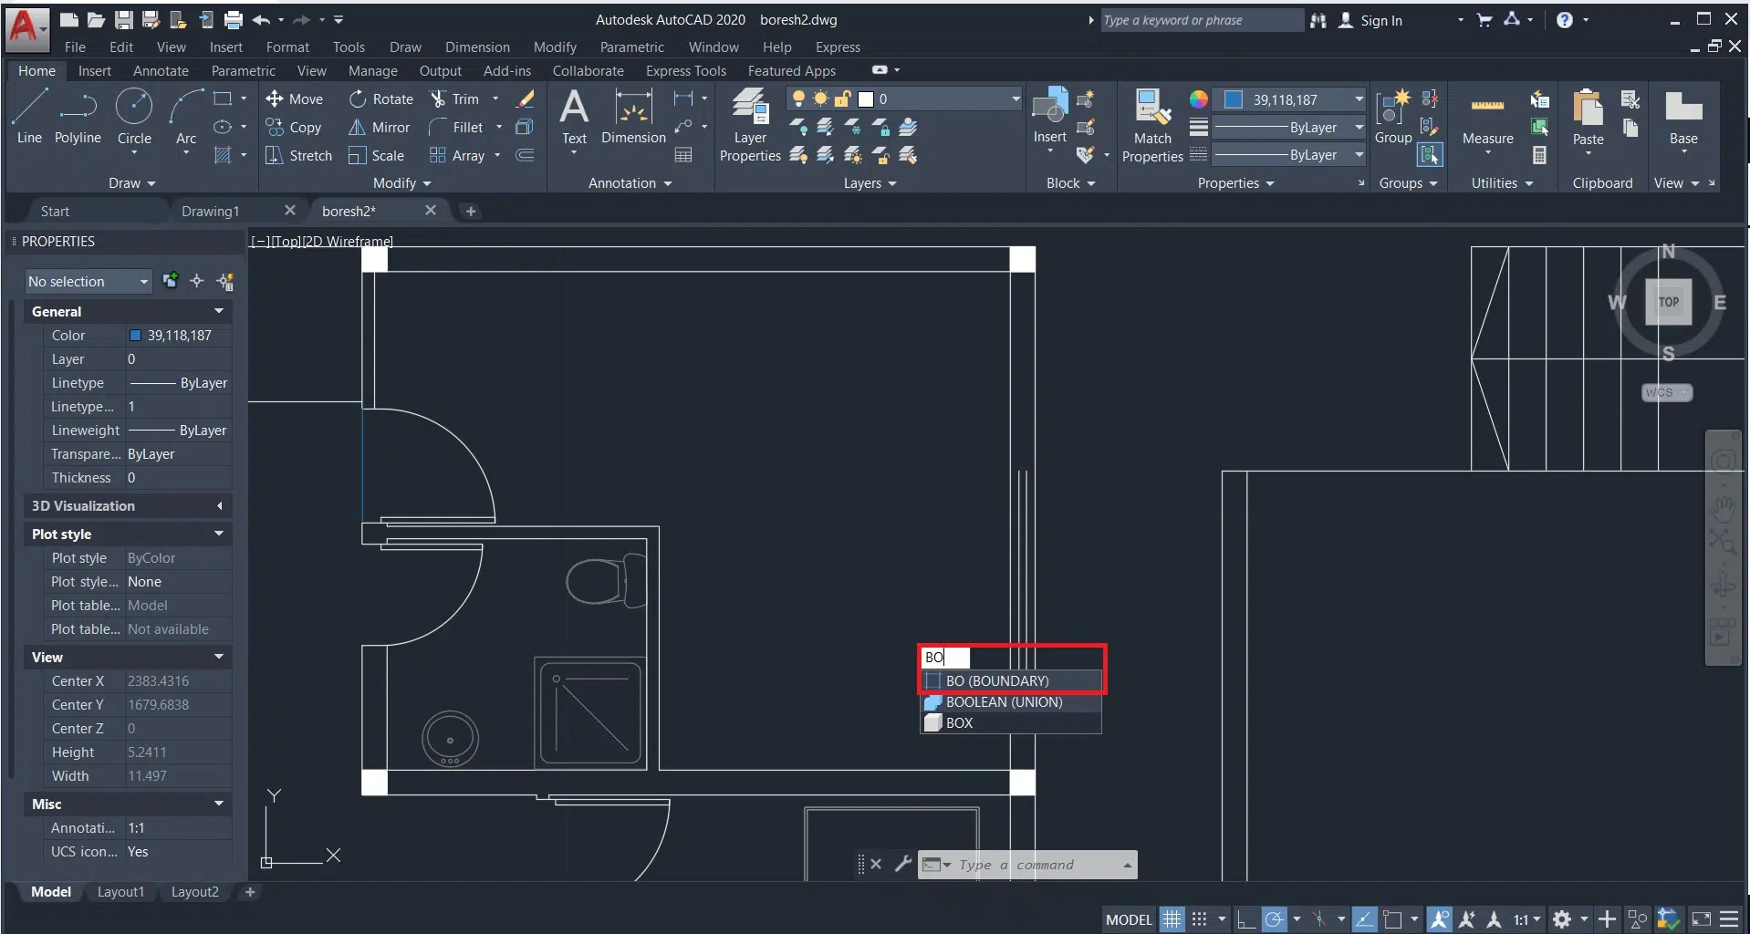Switch to the Layout1 tab
1750x934 pixels.
120,892
